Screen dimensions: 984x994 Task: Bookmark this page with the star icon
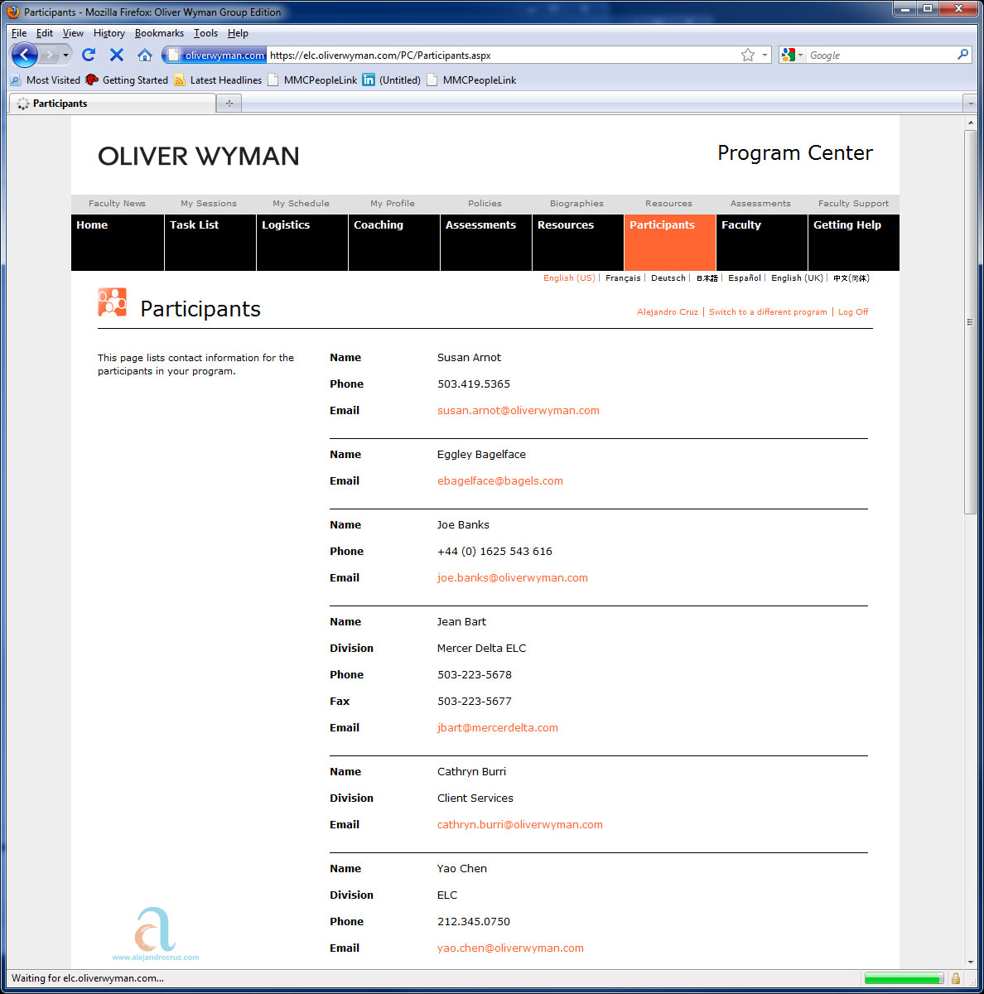pos(748,55)
